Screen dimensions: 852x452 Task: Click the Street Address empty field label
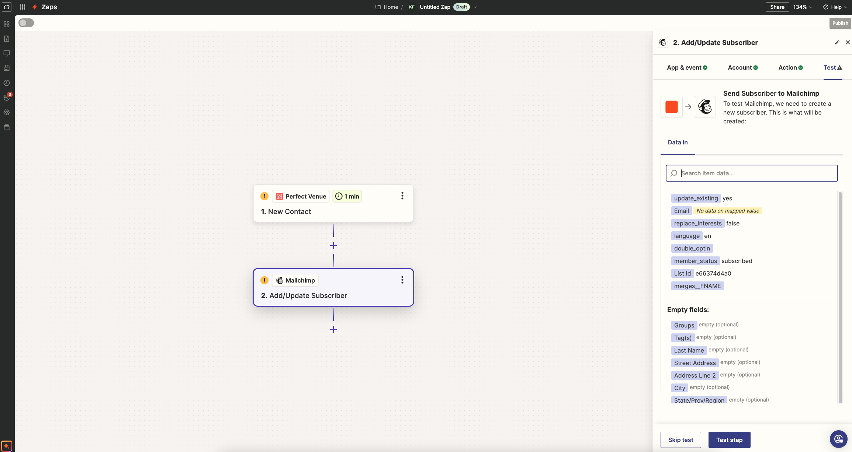695,363
